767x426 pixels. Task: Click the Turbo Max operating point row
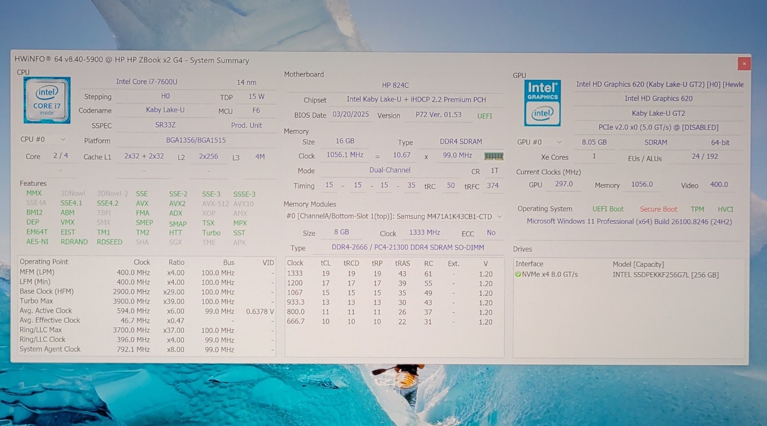pos(147,301)
